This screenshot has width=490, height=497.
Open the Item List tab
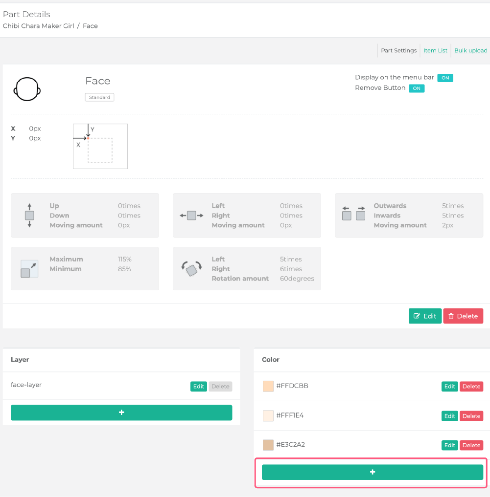coord(435,50)
